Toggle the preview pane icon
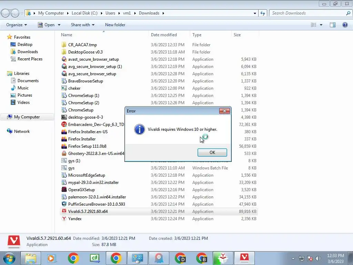 click(x=333, y=25)
